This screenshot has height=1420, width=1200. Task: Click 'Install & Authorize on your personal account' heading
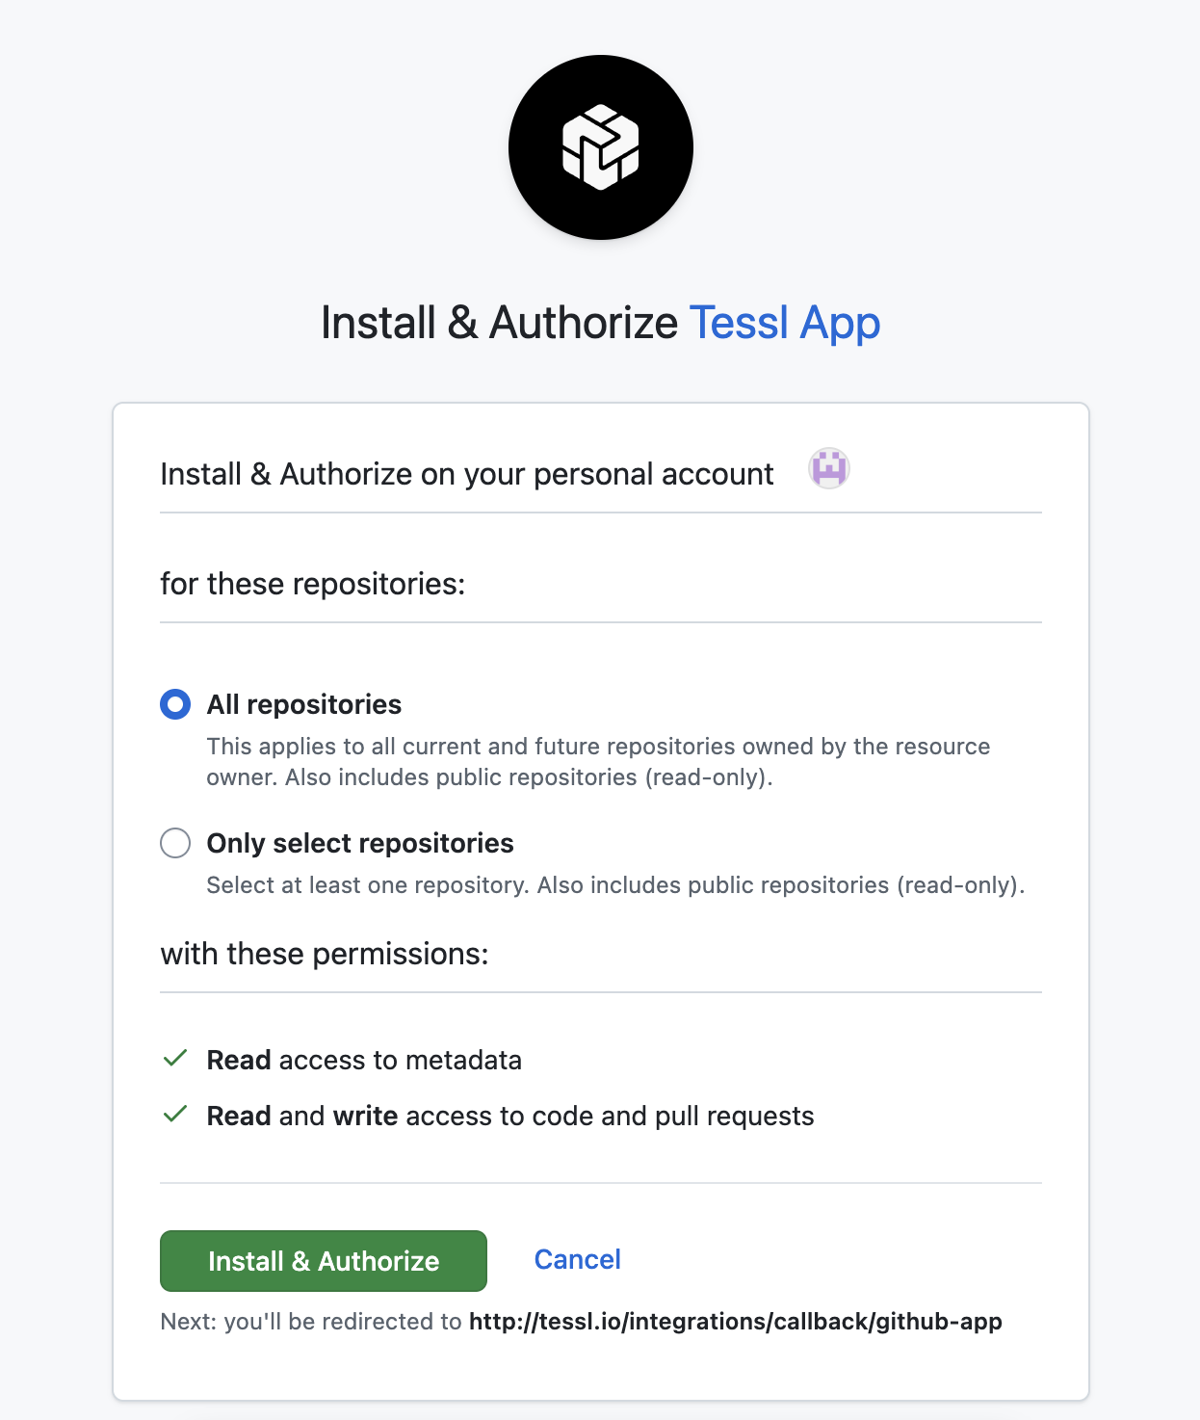click(x=466, y=474)
